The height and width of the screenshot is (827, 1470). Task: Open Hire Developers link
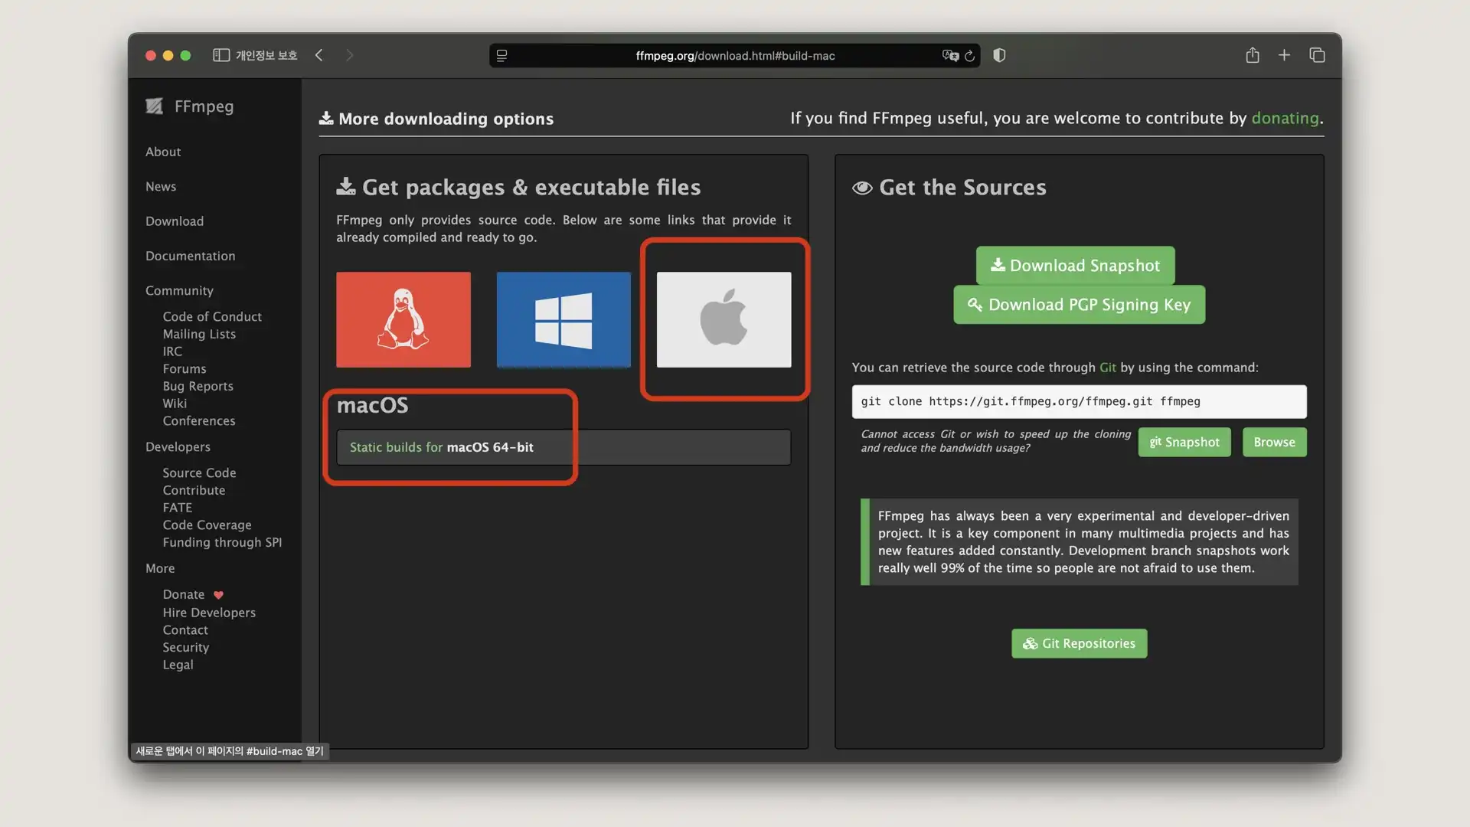[x=209, y=613]
